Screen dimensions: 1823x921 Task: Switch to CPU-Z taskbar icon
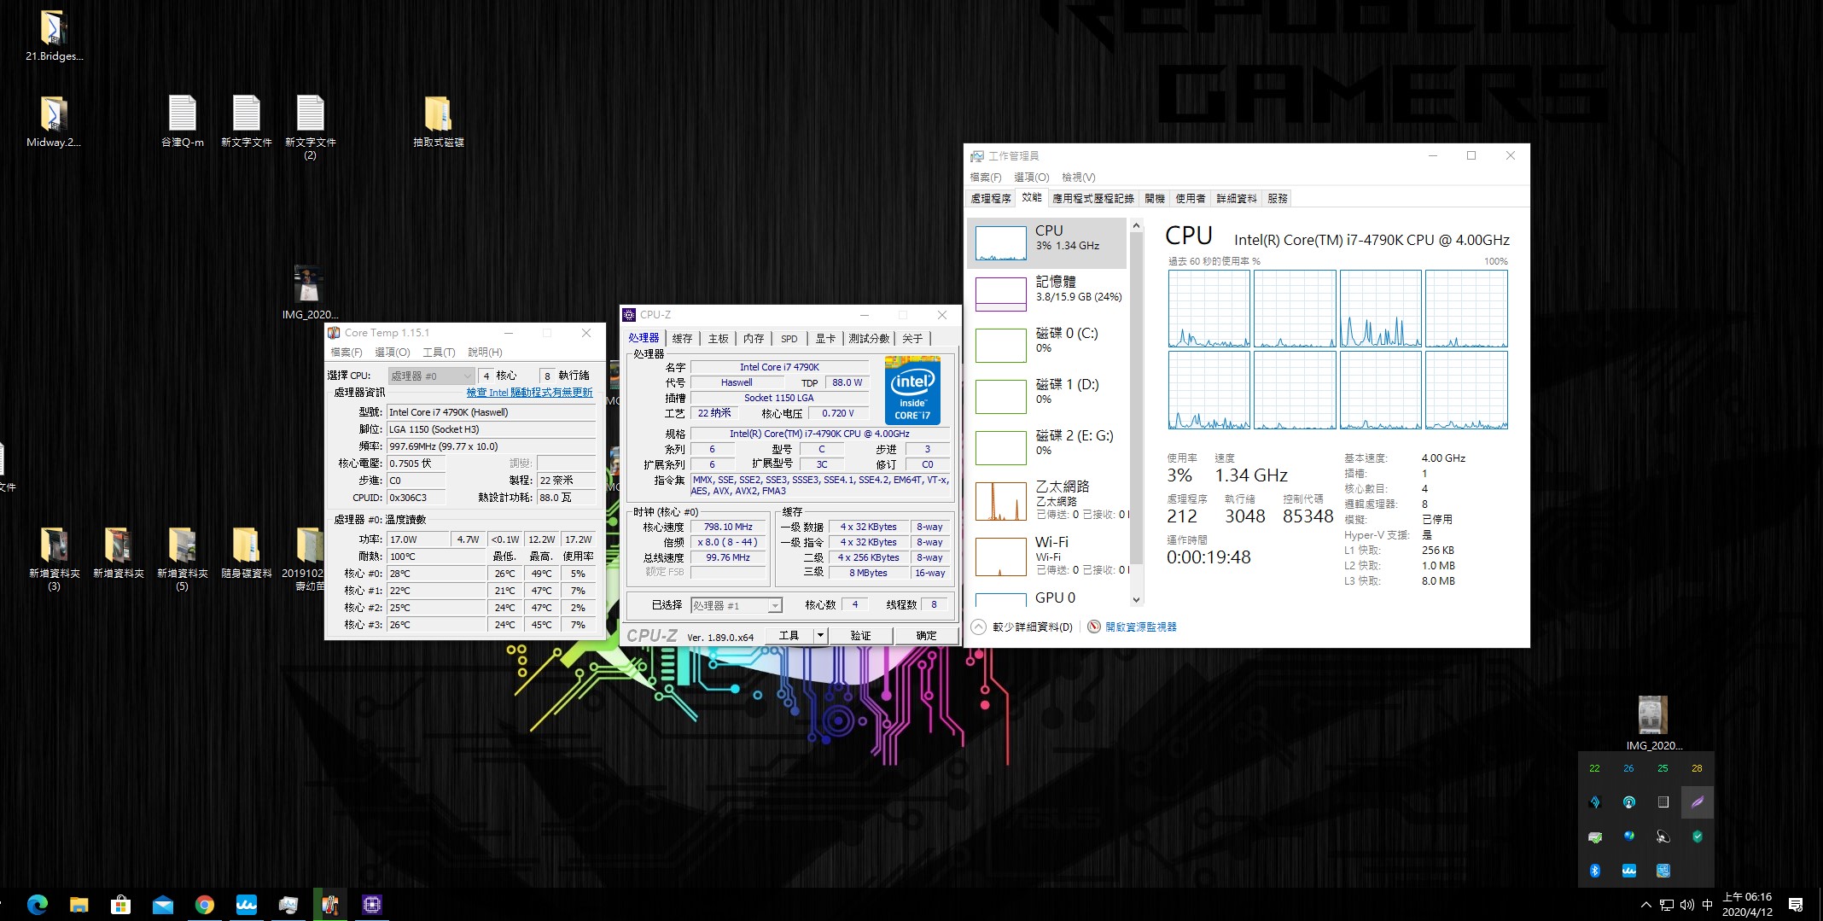[372, 905]
